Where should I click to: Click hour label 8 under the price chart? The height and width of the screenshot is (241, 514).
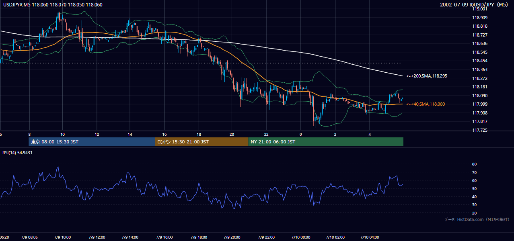pyautogui.click(x=29, y=134)
